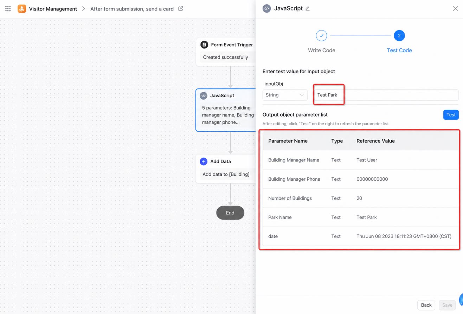Viewport: 463px width, 314px height.
Task: Click the orange Visitor Management app icon
Action: pyautogui.click(x=22, y=9)
